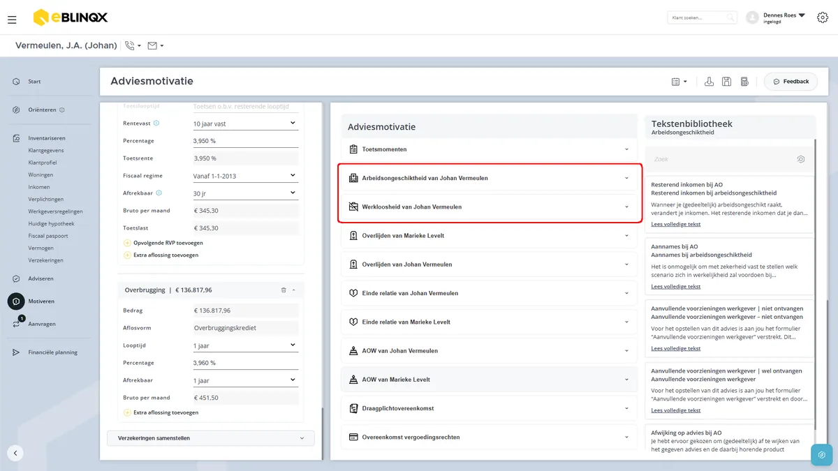Screen dimensions: 838x471
Task: Click the info icon next to Rentevast
Action: [x=156, y=124]
